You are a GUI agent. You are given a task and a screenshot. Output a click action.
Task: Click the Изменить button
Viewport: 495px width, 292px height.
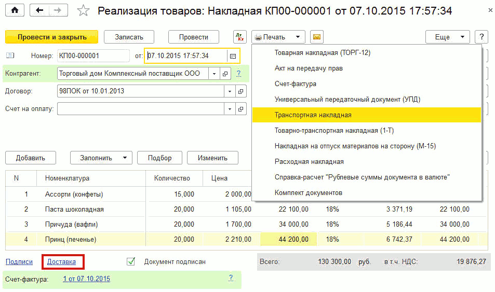coord(212,158)
